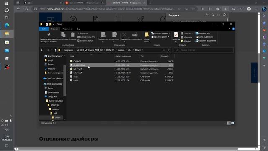Open the Создать элемент dropdown

160,33
